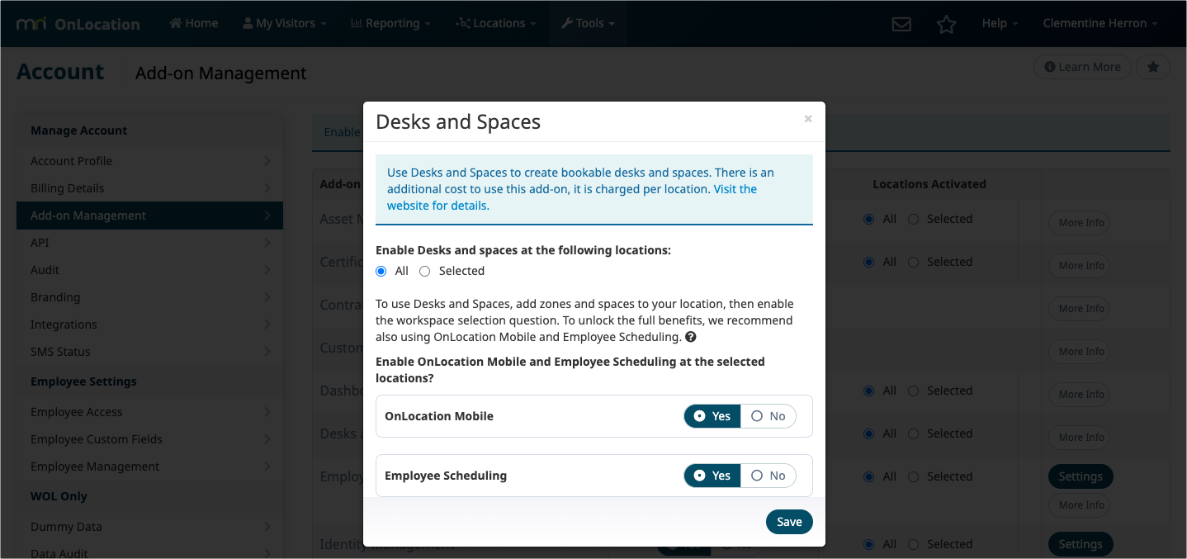This screenshot has width=1187, height=559.
Task: Open Employee Custom Fields in sidebar
Action: (x=149, y=439)
